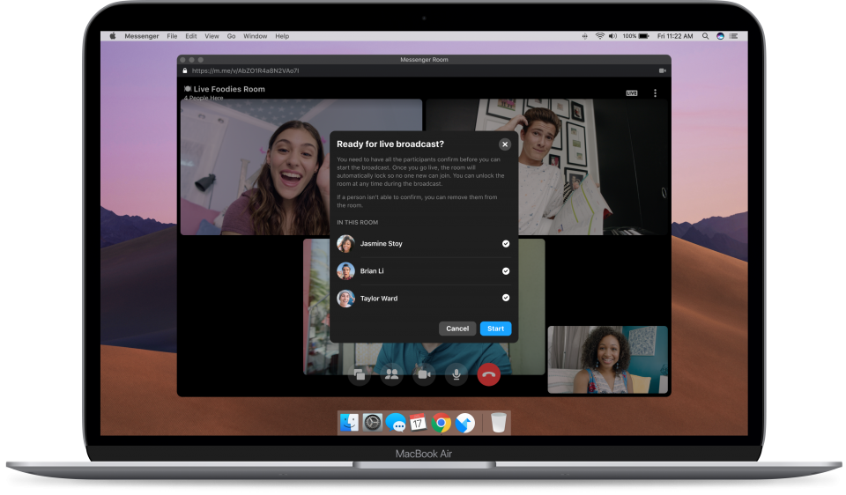Toggle Brian Li's confirmation checkmark
846x495 pixels.
(506, 271)
